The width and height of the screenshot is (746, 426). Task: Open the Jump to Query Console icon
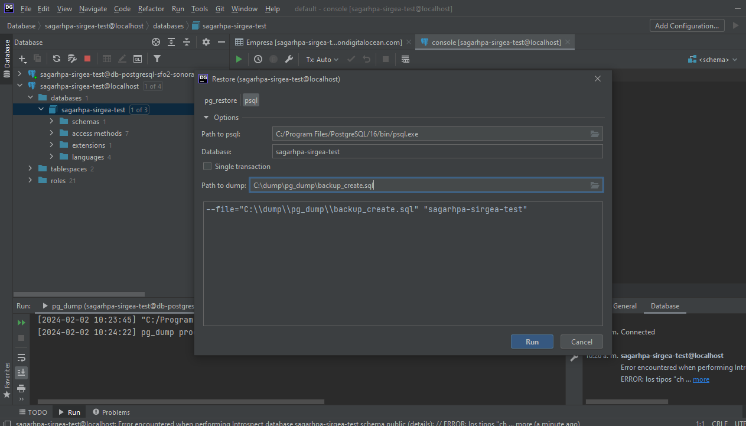[138, 58]
